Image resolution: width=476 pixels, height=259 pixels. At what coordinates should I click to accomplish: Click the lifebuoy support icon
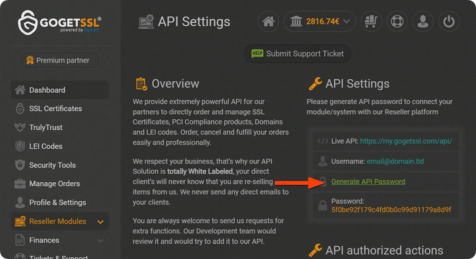[x=397, y=21]
